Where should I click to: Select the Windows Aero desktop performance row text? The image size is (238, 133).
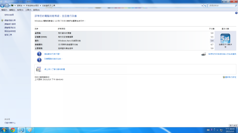69,41
